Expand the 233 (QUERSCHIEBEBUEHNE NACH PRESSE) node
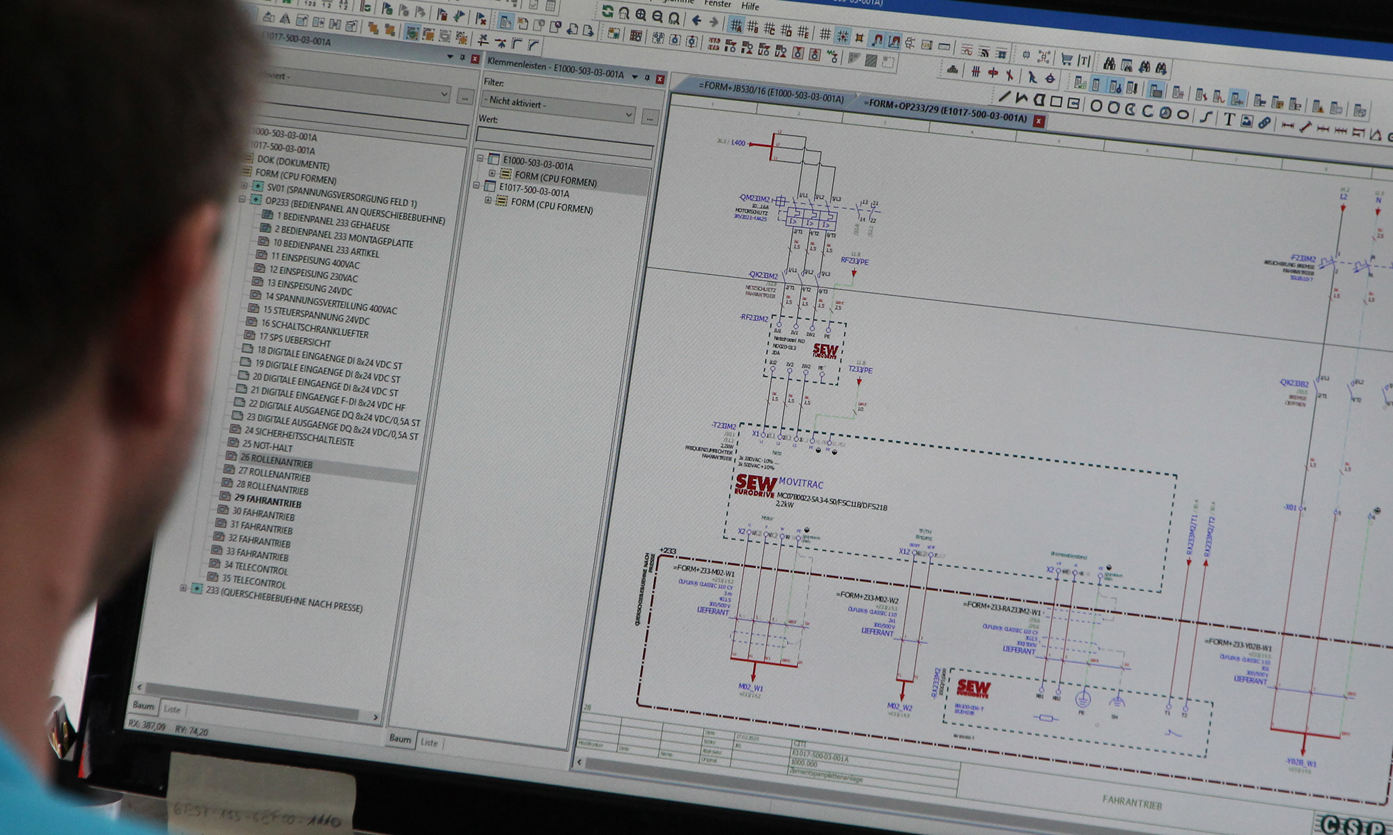Screen dimensions: 1393x835 tap(183, 588)
